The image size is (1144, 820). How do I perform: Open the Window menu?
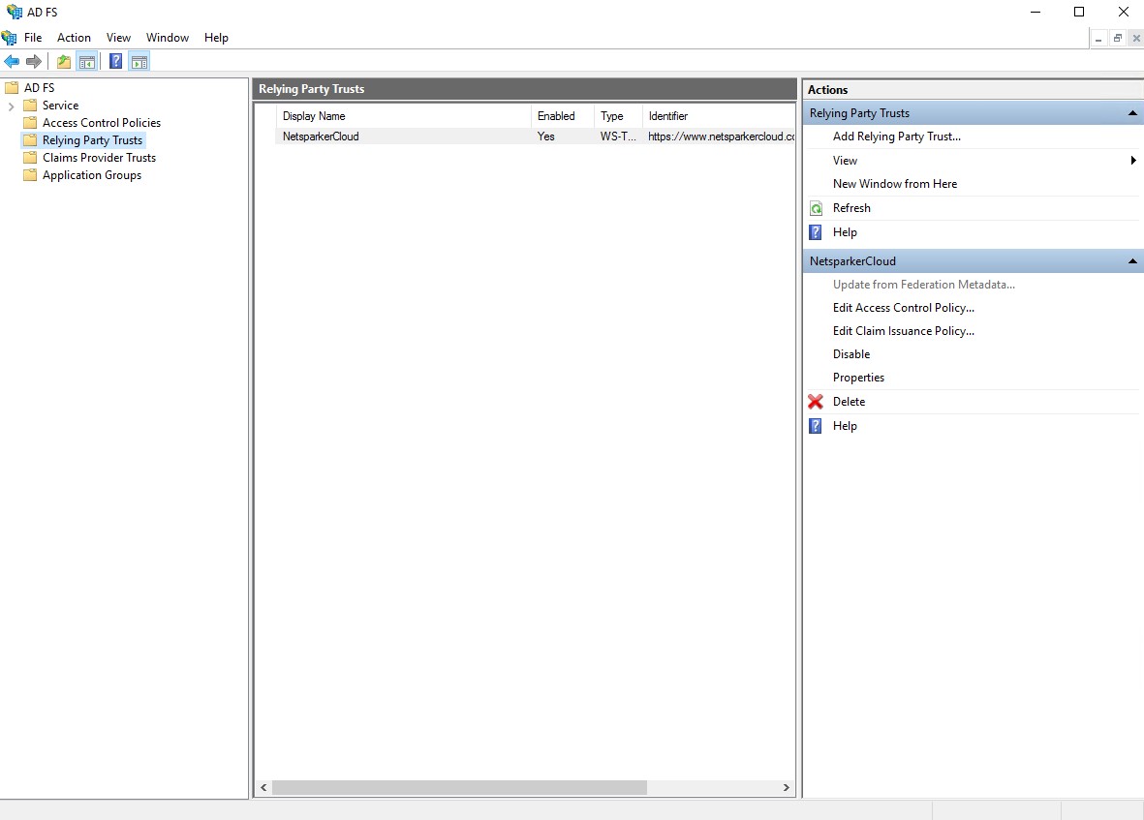167,37
